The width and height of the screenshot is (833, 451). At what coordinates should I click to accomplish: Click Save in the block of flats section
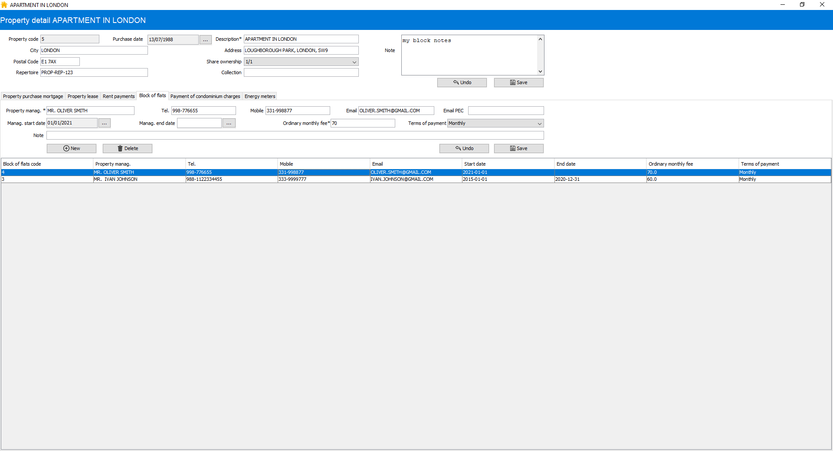(518, 148)
